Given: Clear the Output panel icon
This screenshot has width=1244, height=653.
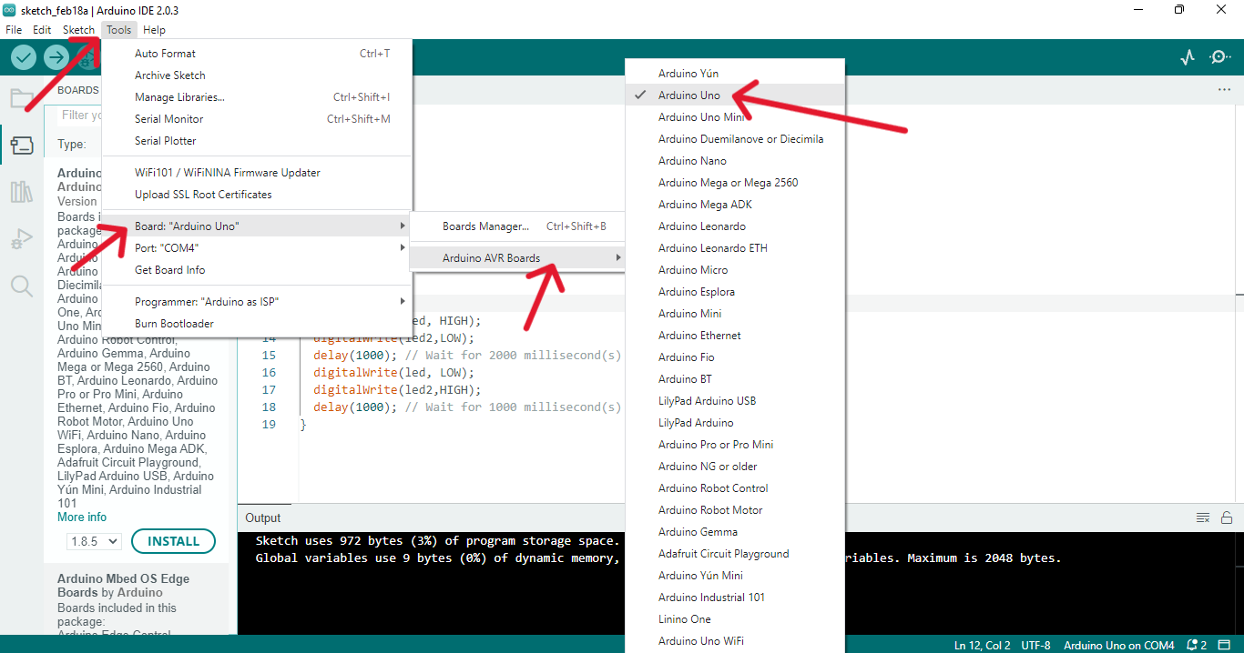Looking at the screenshot, I should point(1203,517).
